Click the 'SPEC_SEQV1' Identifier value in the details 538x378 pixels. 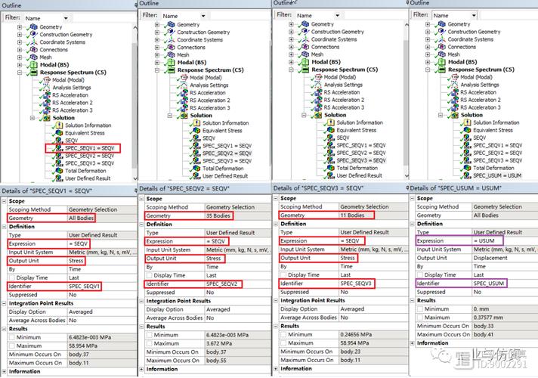[84, 286]
